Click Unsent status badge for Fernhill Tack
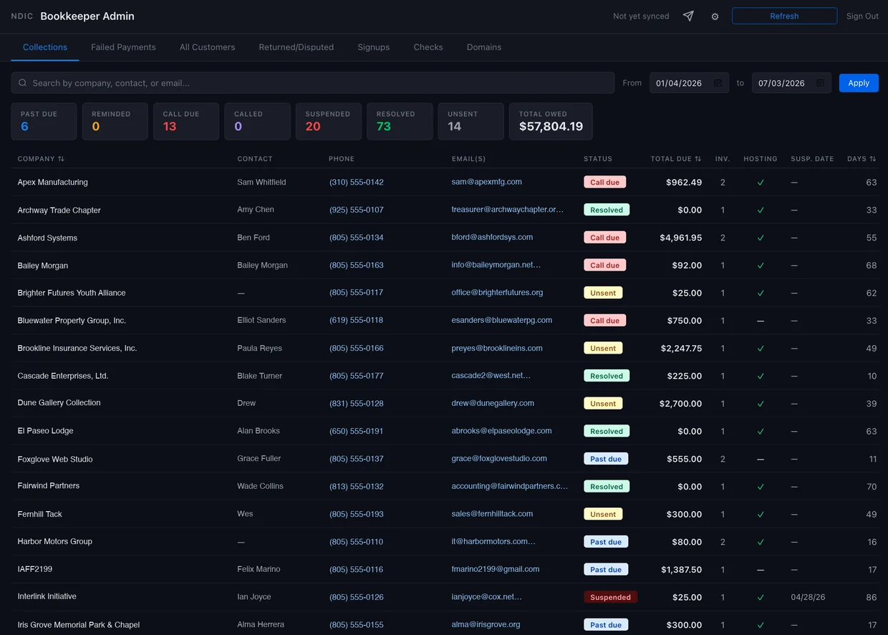Viewport: 888px width, 635px height. coord(603,514)
